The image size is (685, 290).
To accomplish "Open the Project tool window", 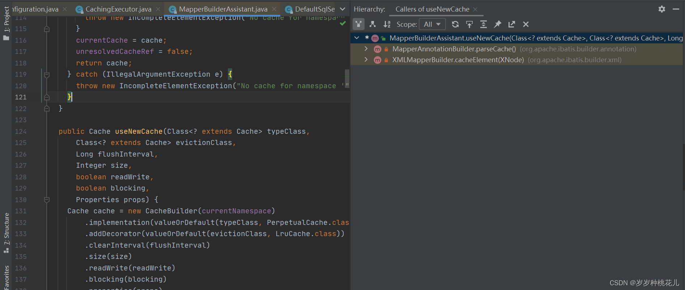I will point(6,23).
